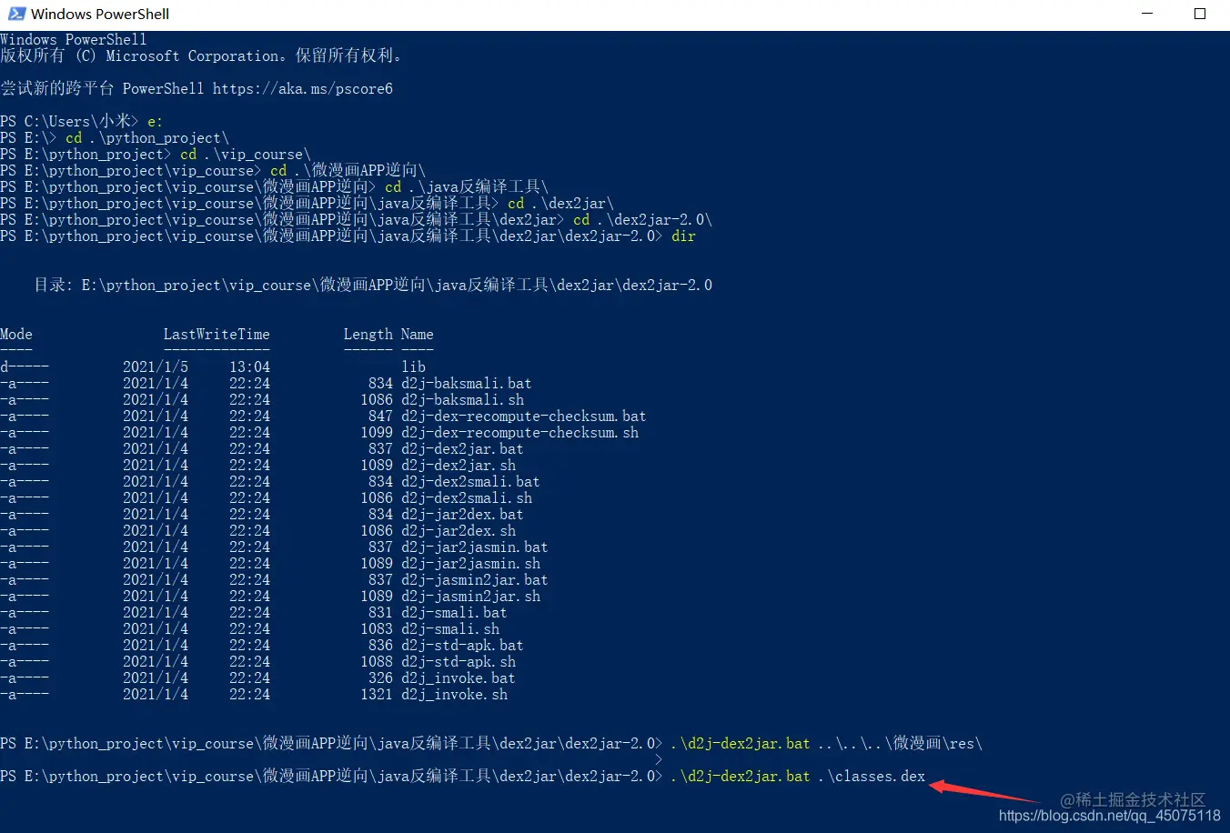Viewport: 1230px width, 833px height.
Task: Click the d2j-jar2jasmin.sh file name
Action: click(470, 564)
